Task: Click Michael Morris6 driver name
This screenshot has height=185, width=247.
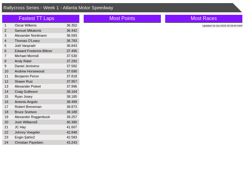Action: pos(27,56)
